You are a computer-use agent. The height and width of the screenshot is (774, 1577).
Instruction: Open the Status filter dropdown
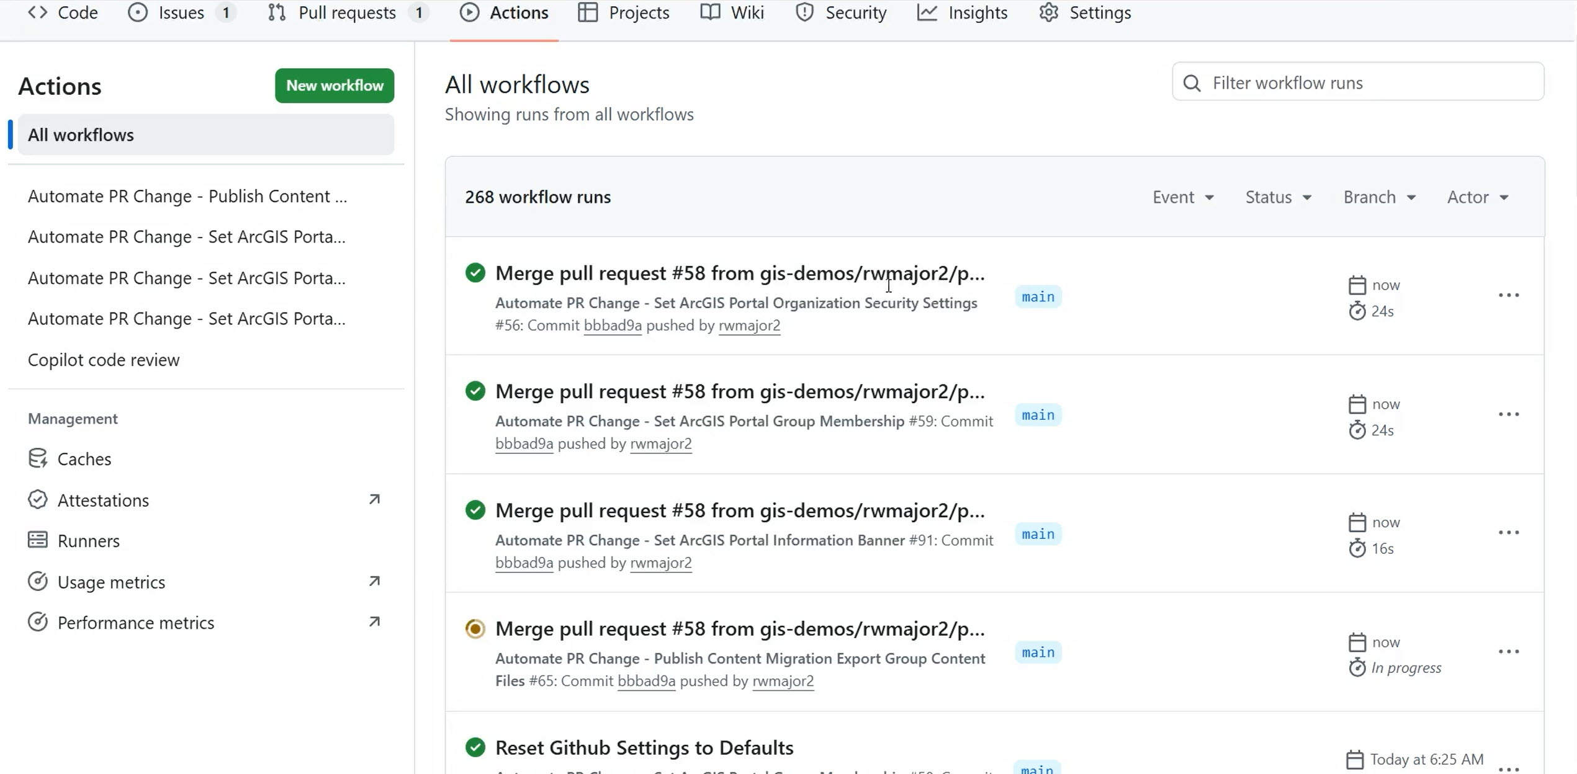point(1278,197)
